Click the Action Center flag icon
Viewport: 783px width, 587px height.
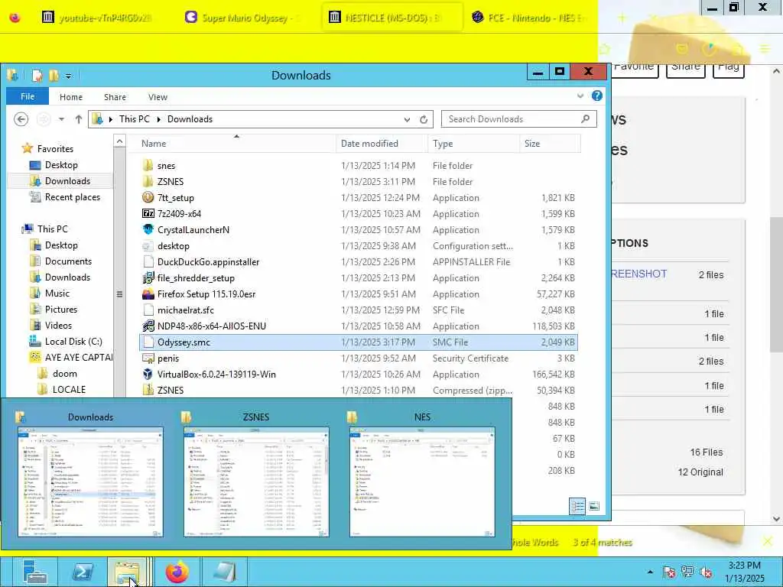669,572
